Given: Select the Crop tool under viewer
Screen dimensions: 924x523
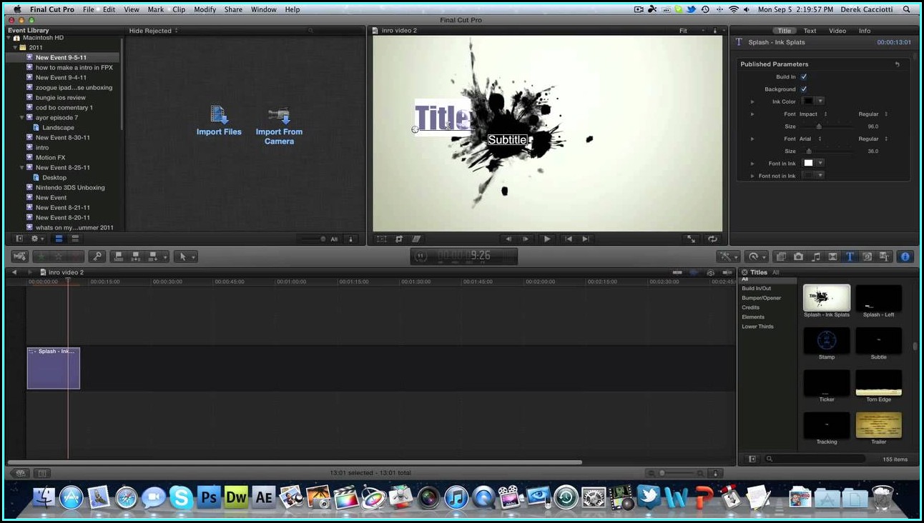Looking at the screenshot, I should coord(399,239).
